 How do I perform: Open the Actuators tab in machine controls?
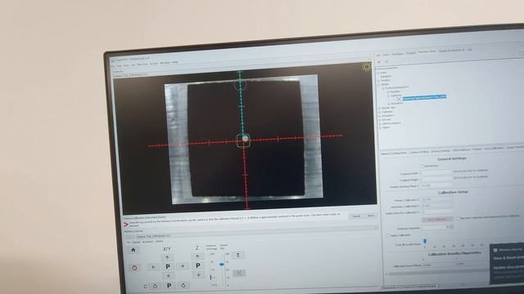147,242
